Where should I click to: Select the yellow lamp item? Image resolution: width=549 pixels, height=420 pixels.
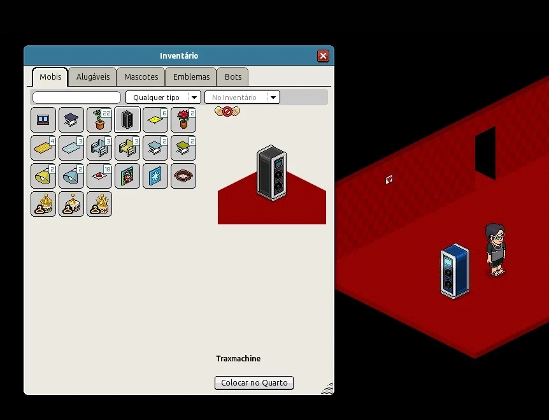pyautogui.click(x=43, y=176)
